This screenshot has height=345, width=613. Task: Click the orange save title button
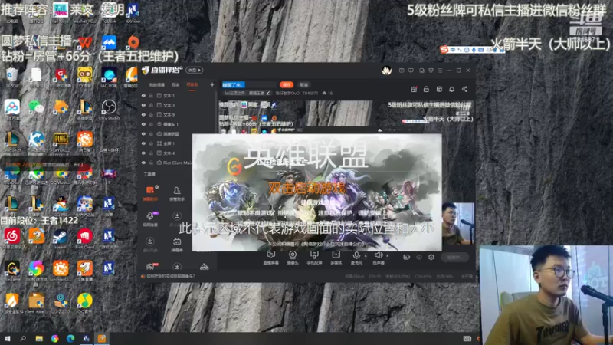[x=287, y=84]
